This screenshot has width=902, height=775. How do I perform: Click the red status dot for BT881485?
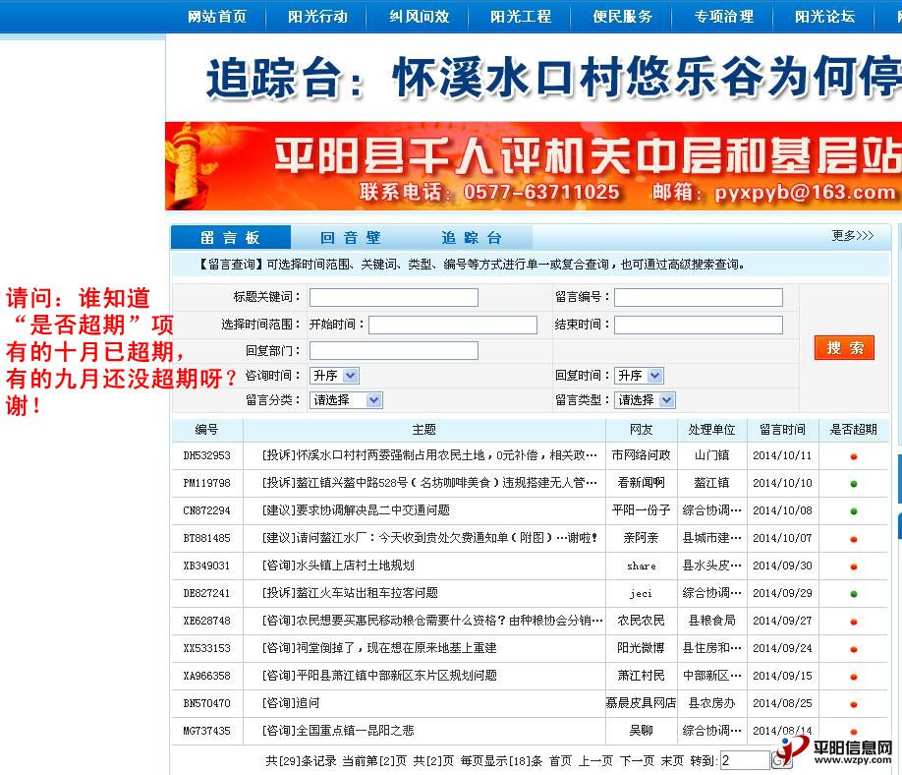[854, 540]
